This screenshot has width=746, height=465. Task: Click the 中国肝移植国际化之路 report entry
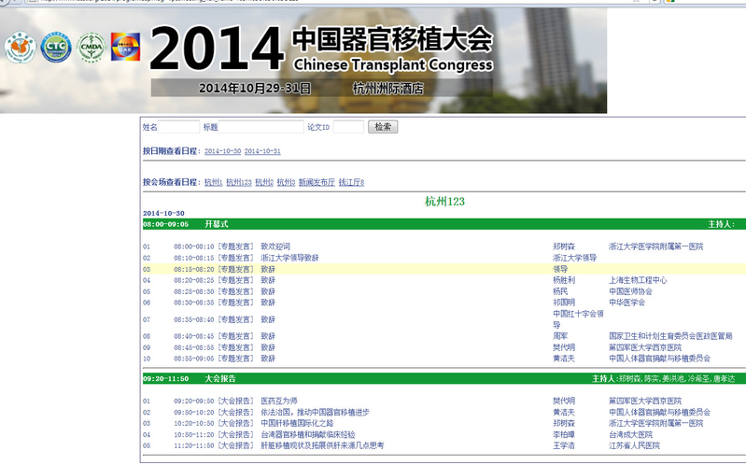tap(297, 424)
